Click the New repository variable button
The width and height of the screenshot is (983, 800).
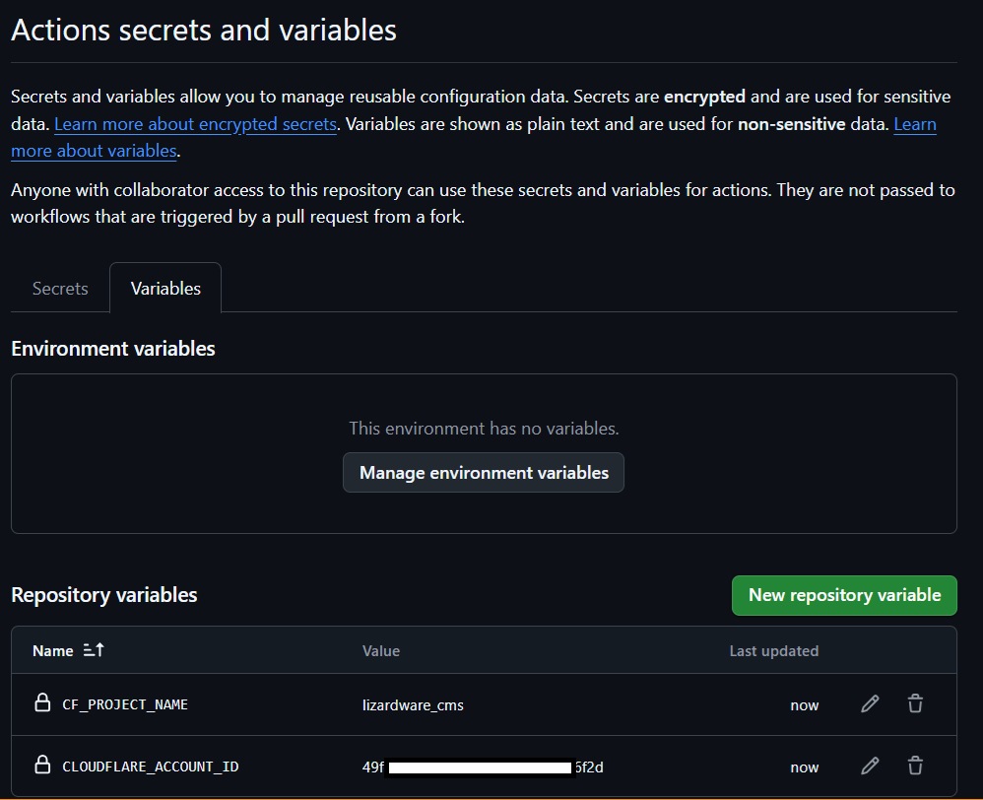point(844,595)
